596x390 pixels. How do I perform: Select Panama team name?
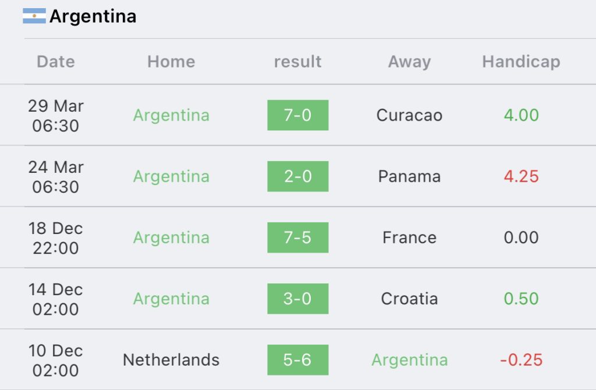pos(409,176)
